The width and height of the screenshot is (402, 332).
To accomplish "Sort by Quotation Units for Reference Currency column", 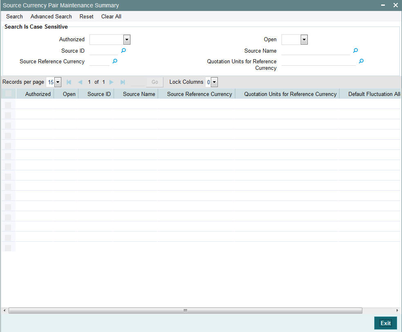I will point(290,94).
